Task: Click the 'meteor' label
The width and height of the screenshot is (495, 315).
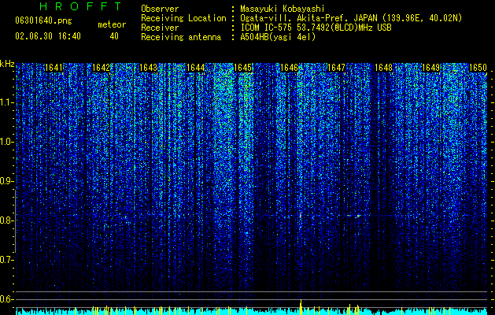Action: point(112,24)
